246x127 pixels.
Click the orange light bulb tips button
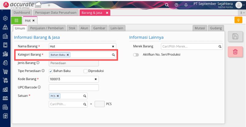[238, 20]
